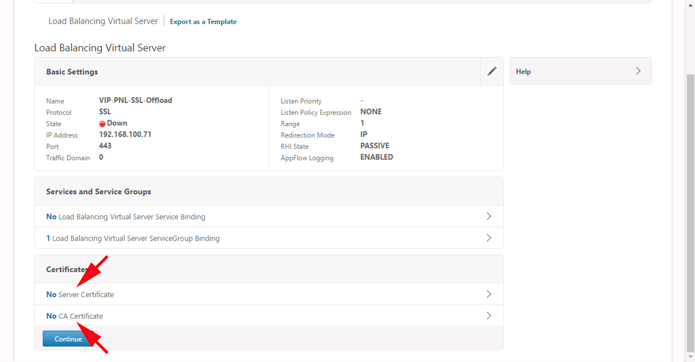Select No Load Balancing Virtual Server Service Binding
This screenshot has width=695, height=362.
click(126, 217)
